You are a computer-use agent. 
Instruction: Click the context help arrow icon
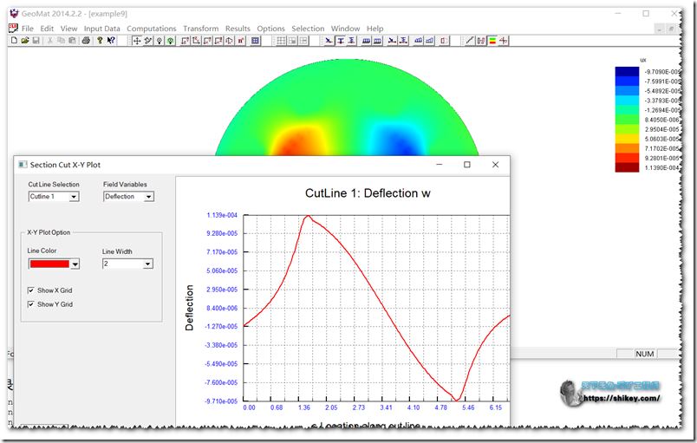tap(112, 41)
